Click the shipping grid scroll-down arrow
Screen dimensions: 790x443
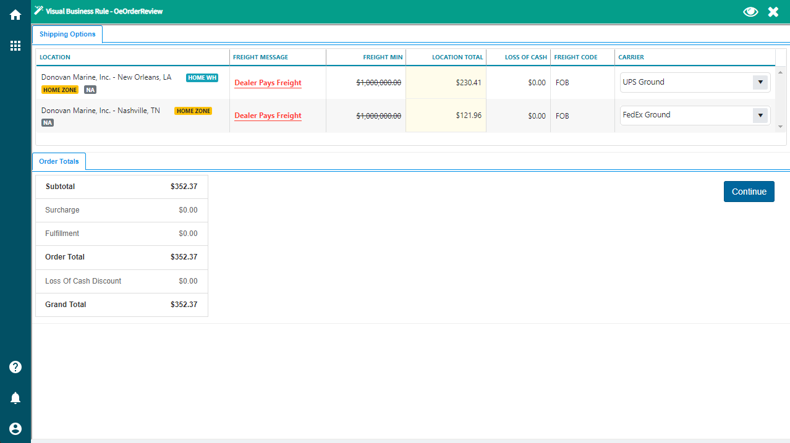781,127
